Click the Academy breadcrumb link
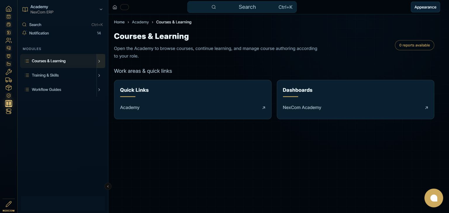Image resolution: width=449 pixels, height=213 pixels. [140, 22]
